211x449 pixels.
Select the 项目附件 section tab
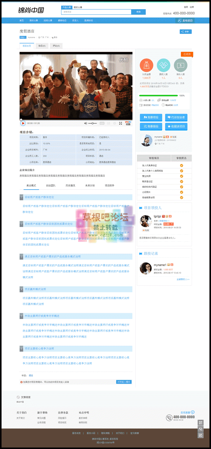click(x=109, y=186)
